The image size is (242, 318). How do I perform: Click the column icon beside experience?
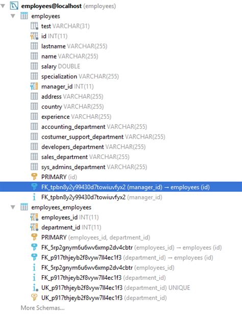pyautogui.click(x=34, y=116)
